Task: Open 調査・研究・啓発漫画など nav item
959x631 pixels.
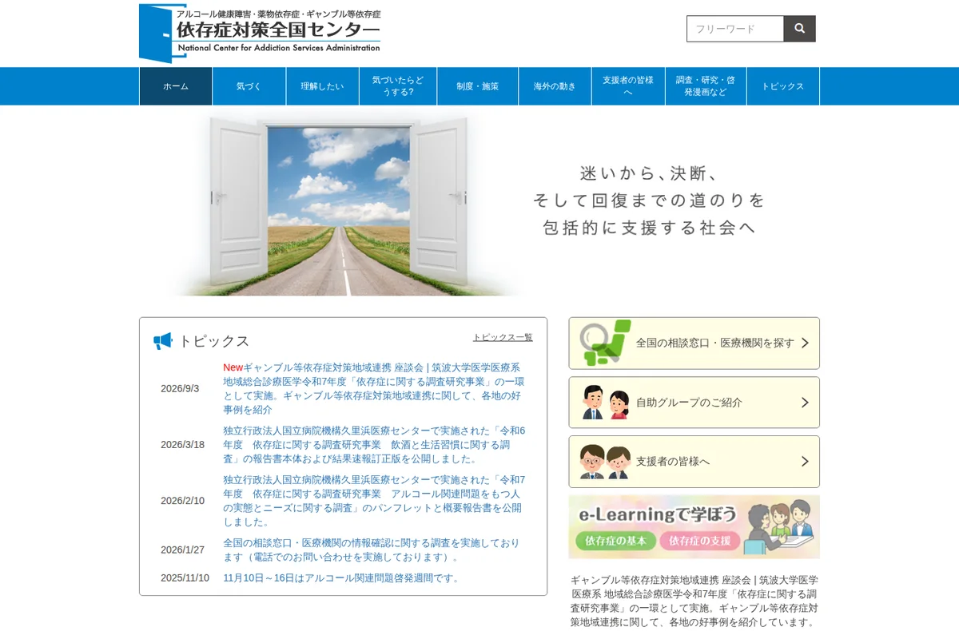Action: [x=706, y=86]
